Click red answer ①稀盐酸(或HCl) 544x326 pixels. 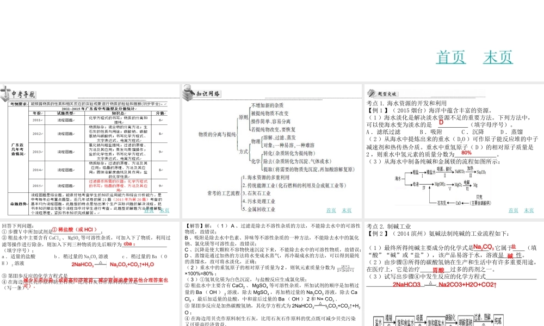point(75,230)
